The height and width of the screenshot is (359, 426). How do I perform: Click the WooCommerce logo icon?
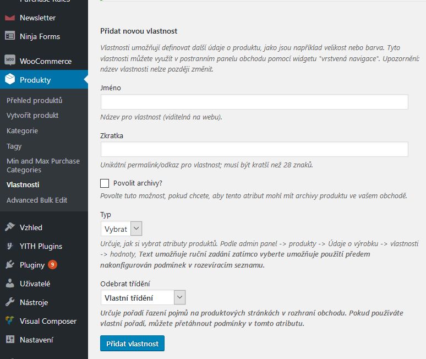(x=10, y=61)
